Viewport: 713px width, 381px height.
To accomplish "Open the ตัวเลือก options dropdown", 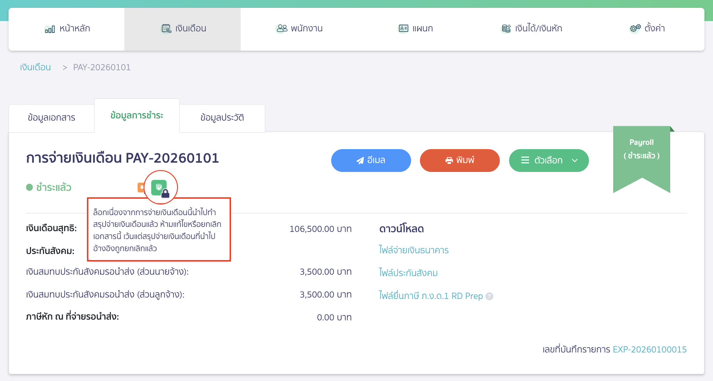I will (549, 161).
